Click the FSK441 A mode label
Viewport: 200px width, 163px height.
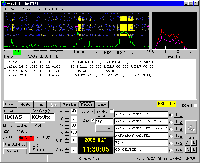pyautogui.click(x=167, y=104)
